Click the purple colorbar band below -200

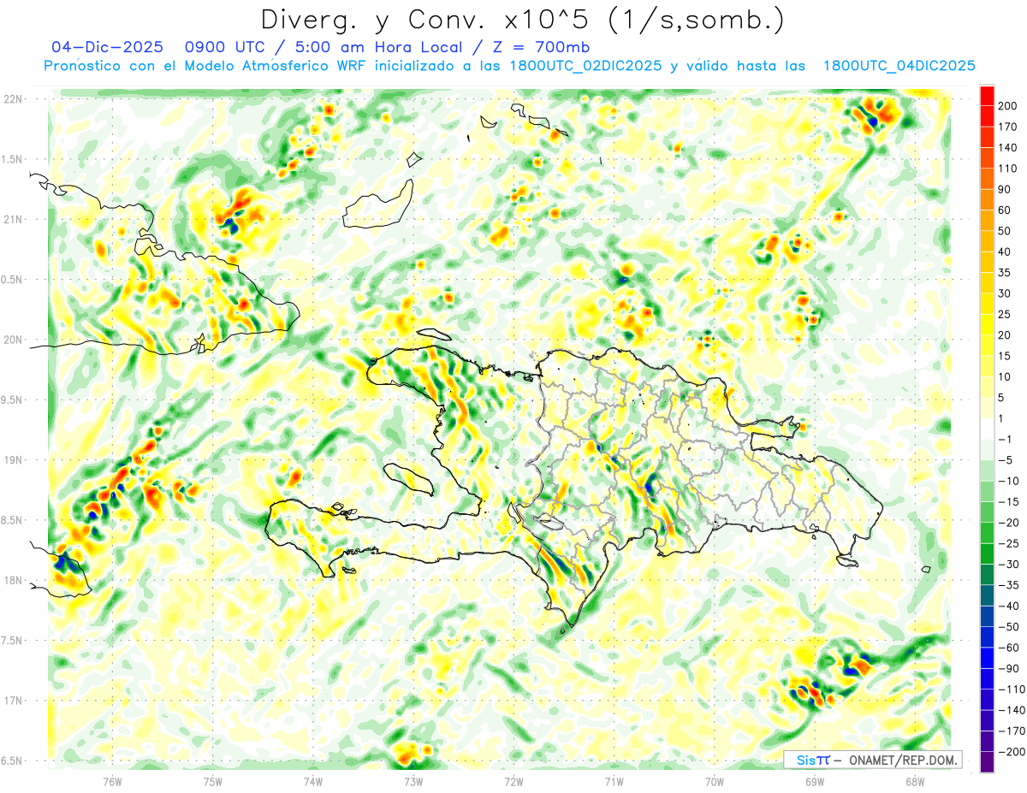(x=987, y=761)
